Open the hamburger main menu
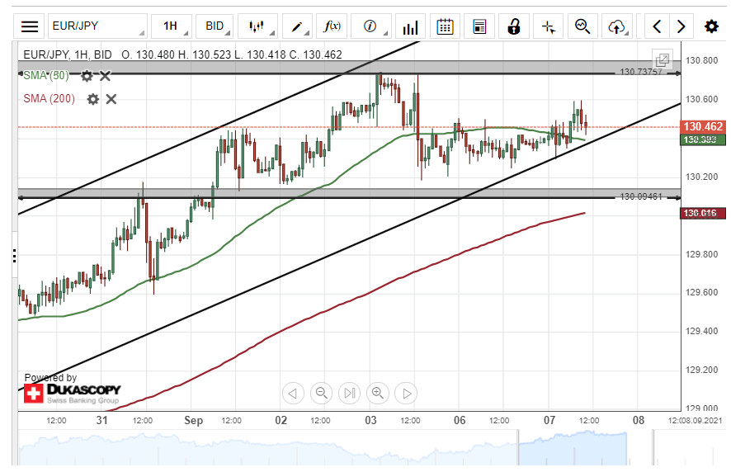Image resolution: width=731 pixels, height=472 pixels. tap(30, 26)
